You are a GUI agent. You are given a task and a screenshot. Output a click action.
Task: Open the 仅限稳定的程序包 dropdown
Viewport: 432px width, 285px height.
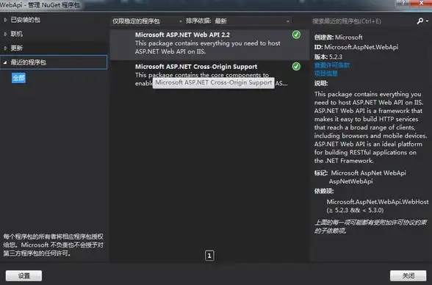click(147, 21)
